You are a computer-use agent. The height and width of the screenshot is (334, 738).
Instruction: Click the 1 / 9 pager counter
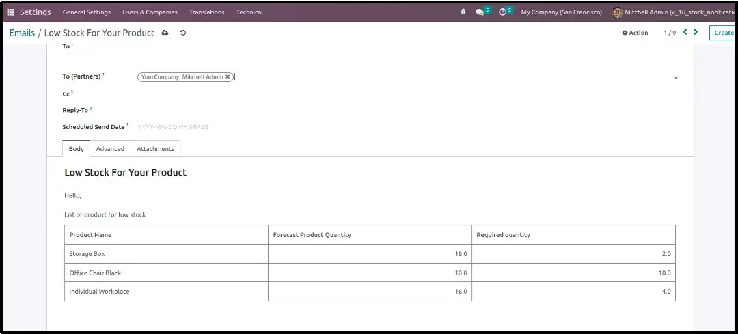click(x=670, y=33)
